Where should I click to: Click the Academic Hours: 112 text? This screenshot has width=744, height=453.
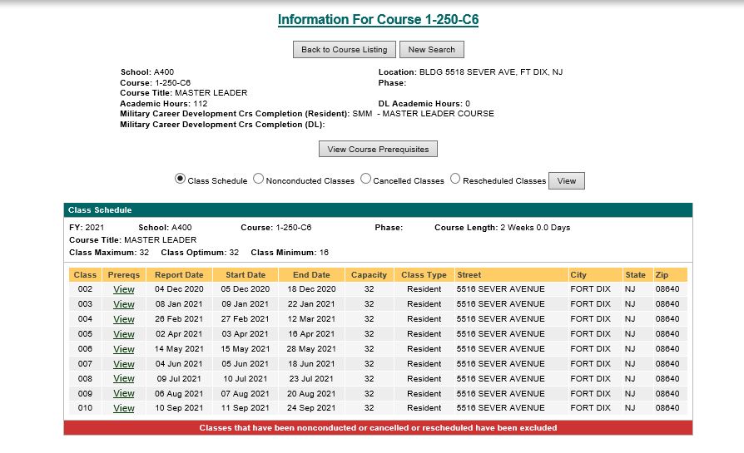(164, 103)
